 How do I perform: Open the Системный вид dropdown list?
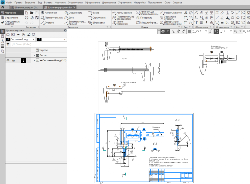(x=33, y=39)
